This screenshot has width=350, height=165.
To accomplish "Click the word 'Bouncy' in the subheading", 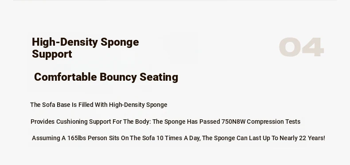I will coord(118,77).
